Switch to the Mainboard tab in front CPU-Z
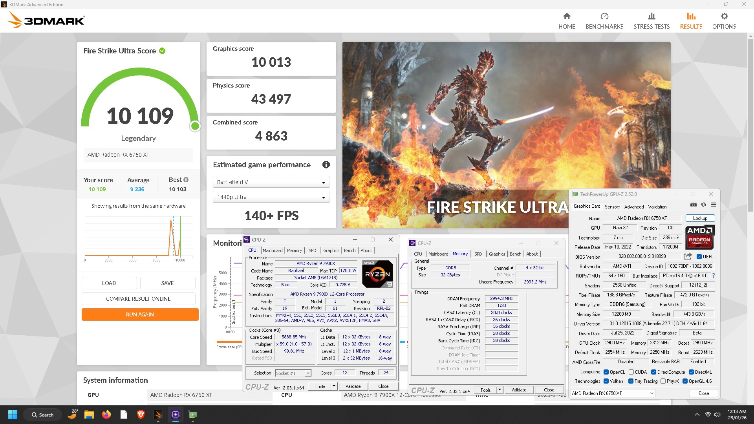Image resolution: width=754 pixels, height=424 pixels. (273, 250)
